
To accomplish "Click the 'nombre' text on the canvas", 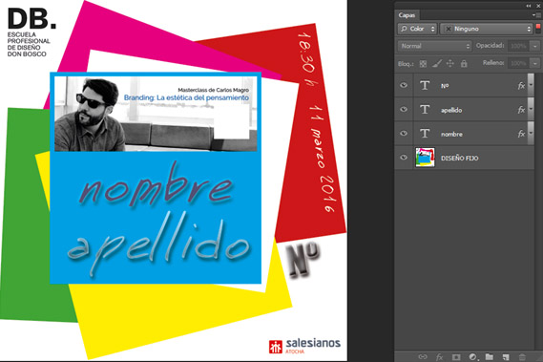I will click(156, 186).
